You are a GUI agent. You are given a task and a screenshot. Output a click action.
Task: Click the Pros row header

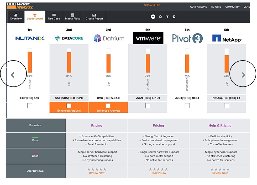click(36, 140)
